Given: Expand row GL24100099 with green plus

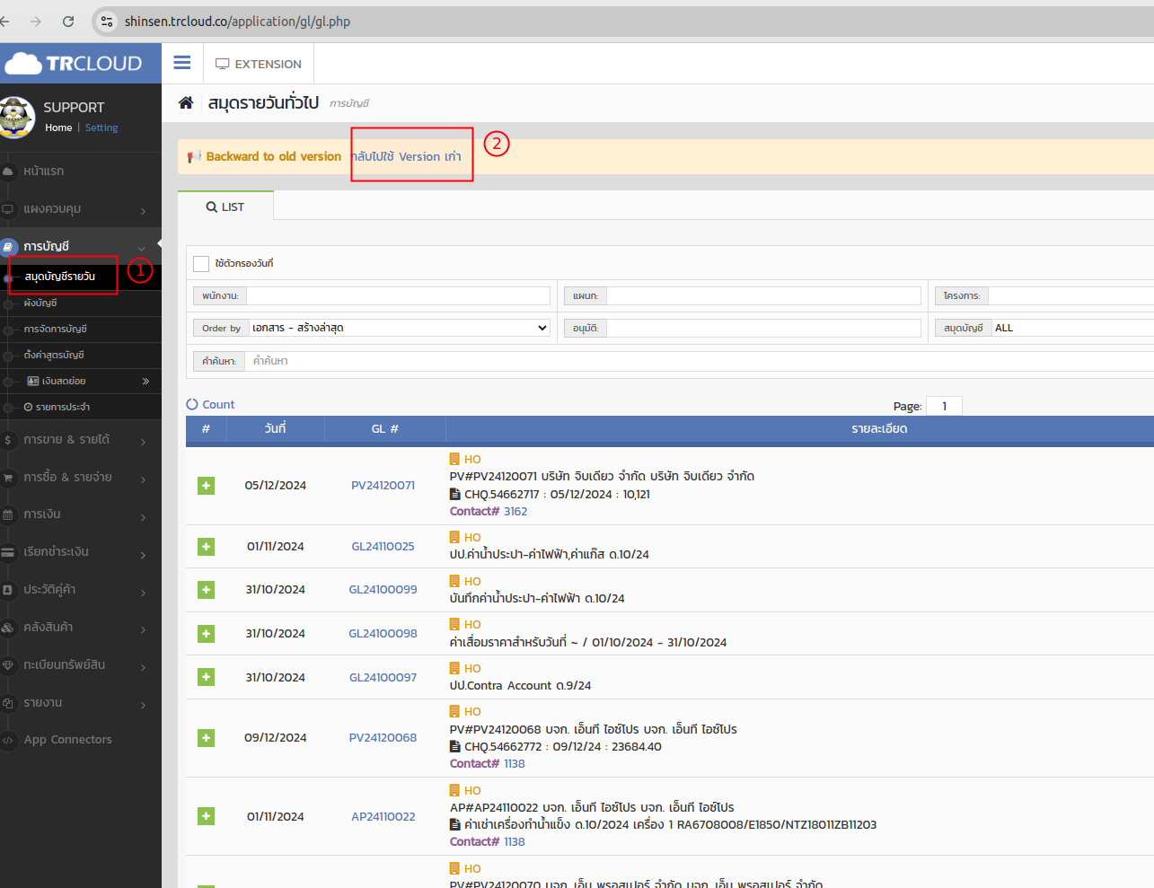Looking at the screenshot, I should click(x=207, y=590).
